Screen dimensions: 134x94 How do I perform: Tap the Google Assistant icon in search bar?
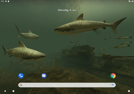click(113, 85)
